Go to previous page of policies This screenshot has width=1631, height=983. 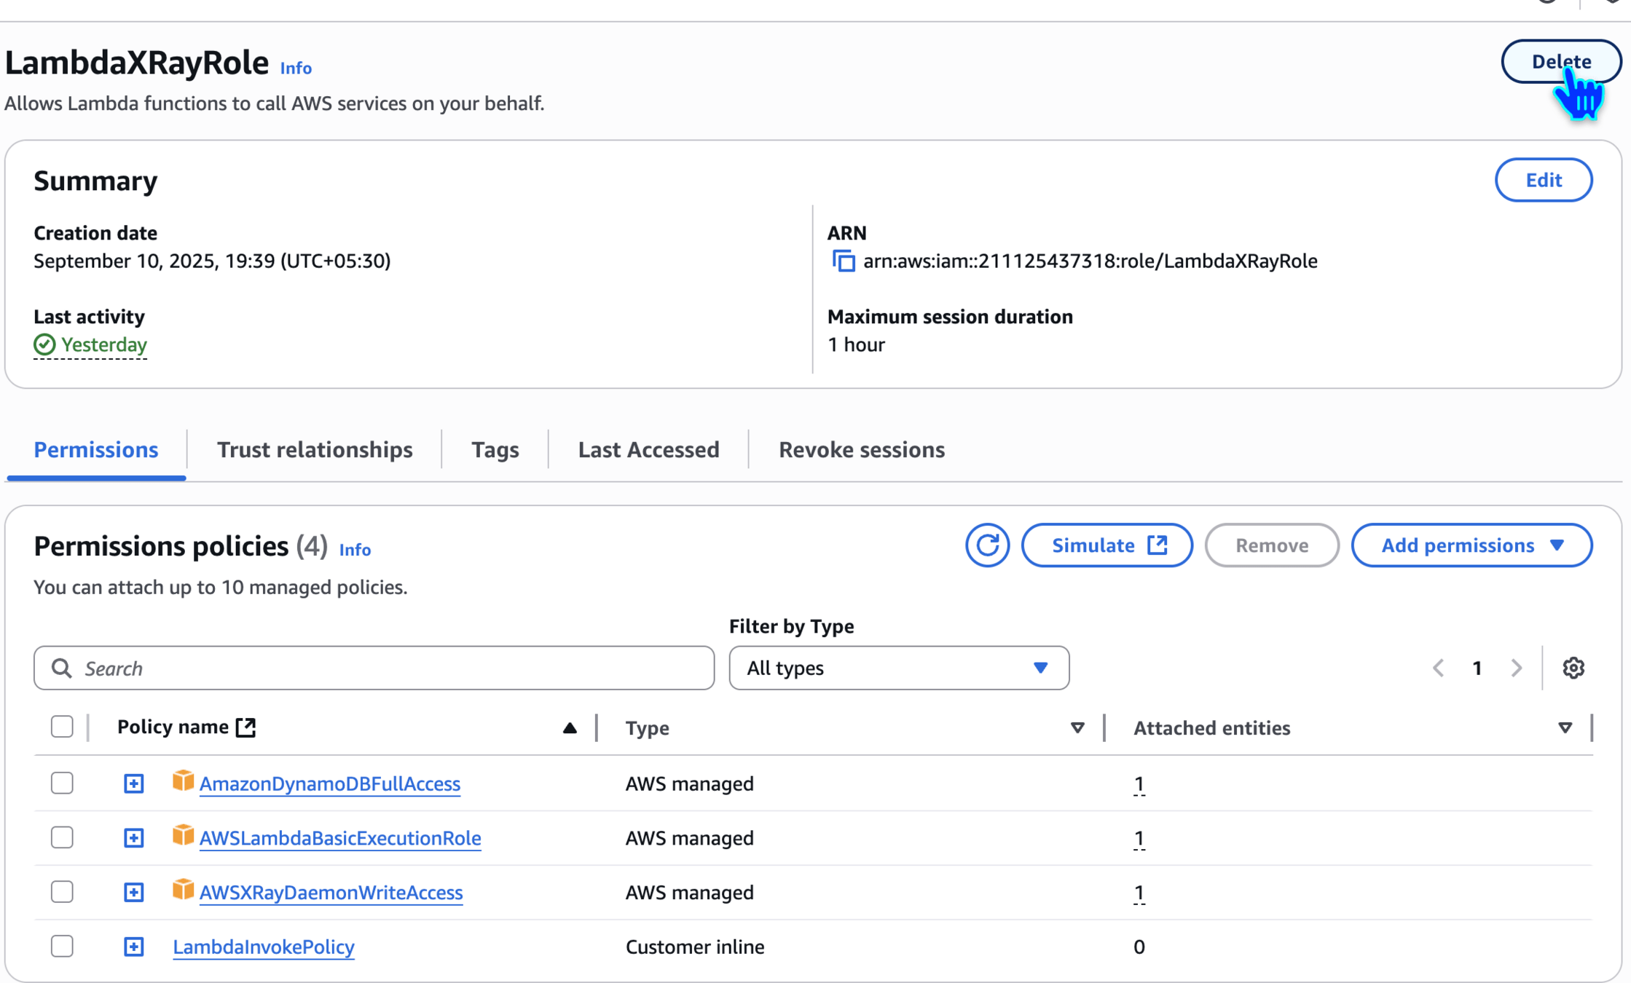point(1438,668)
